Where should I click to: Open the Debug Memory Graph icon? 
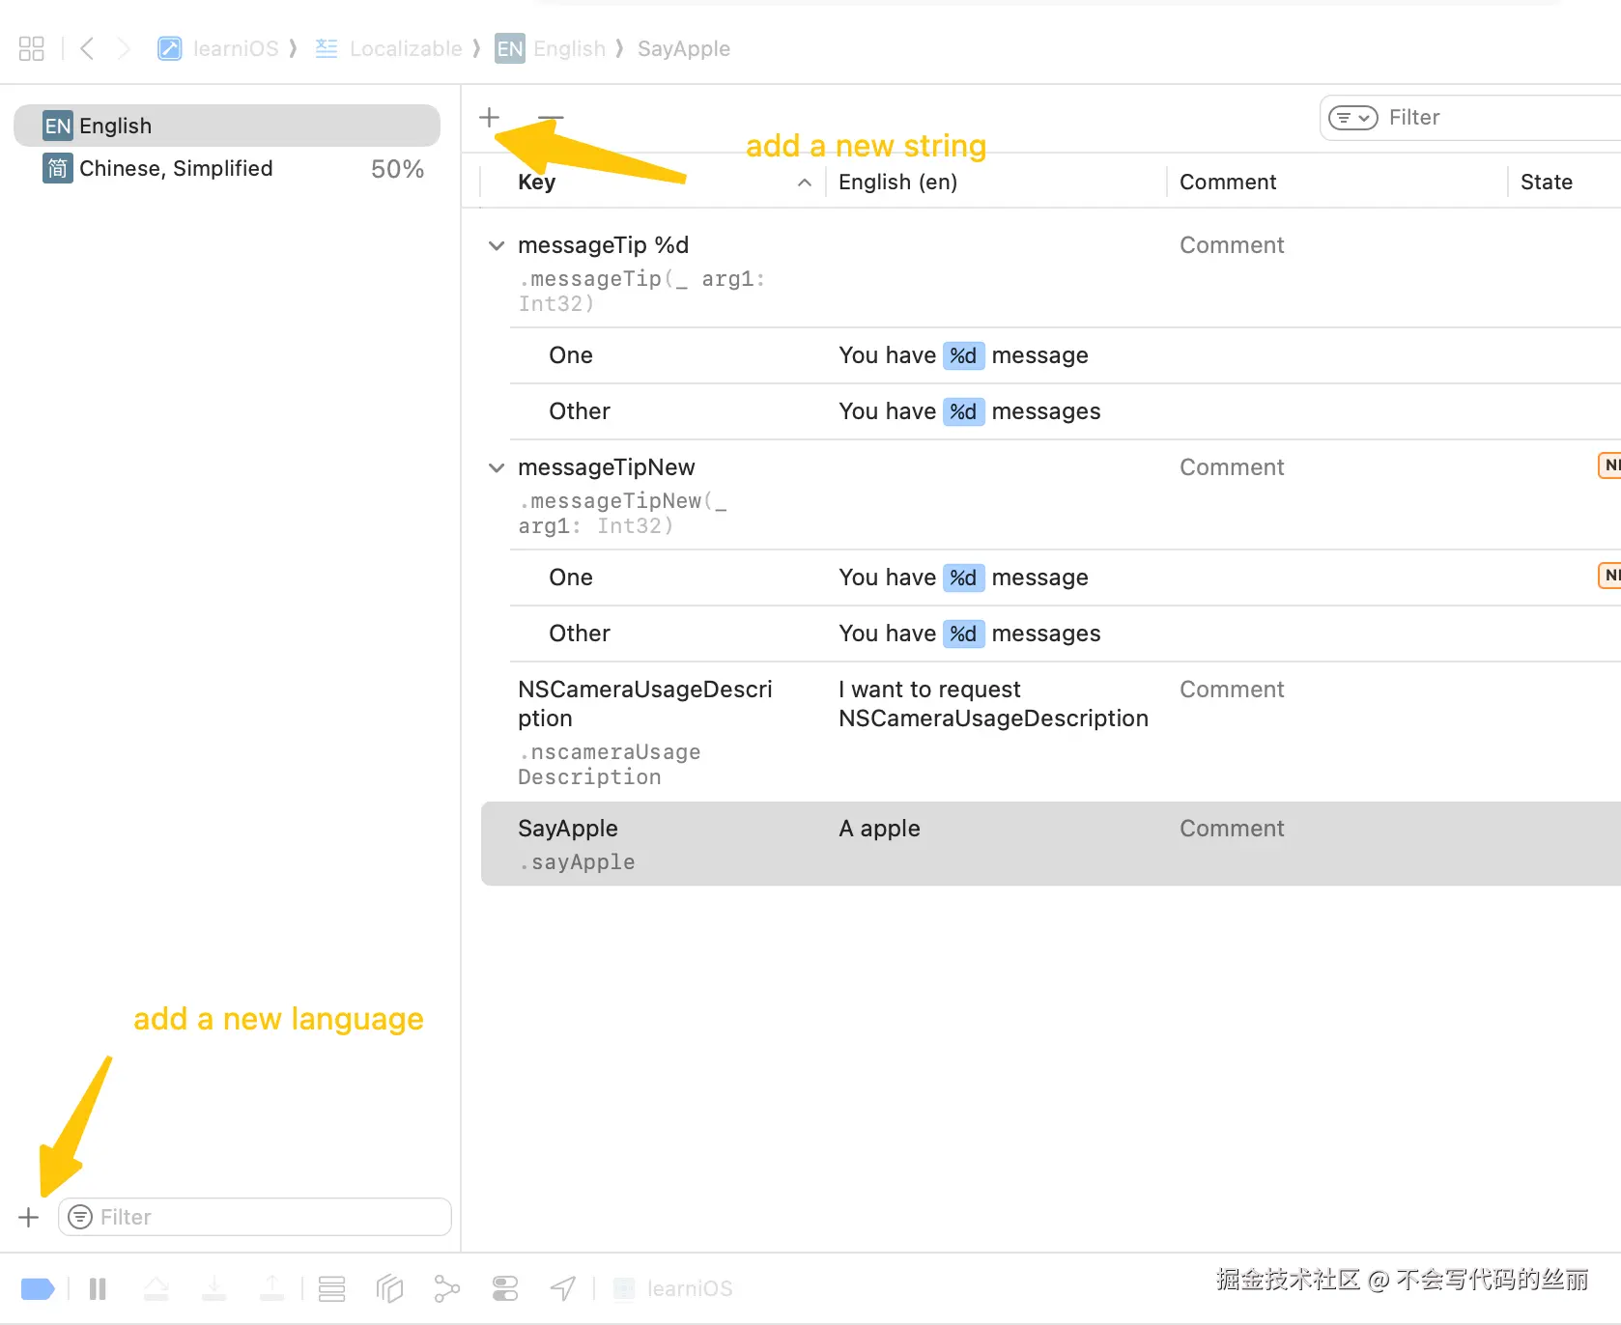coord(447,1288)
